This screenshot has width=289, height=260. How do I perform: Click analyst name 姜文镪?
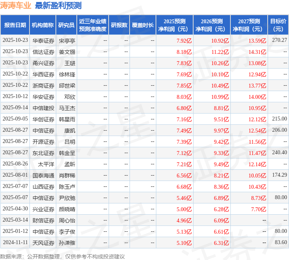pos(67,52)
